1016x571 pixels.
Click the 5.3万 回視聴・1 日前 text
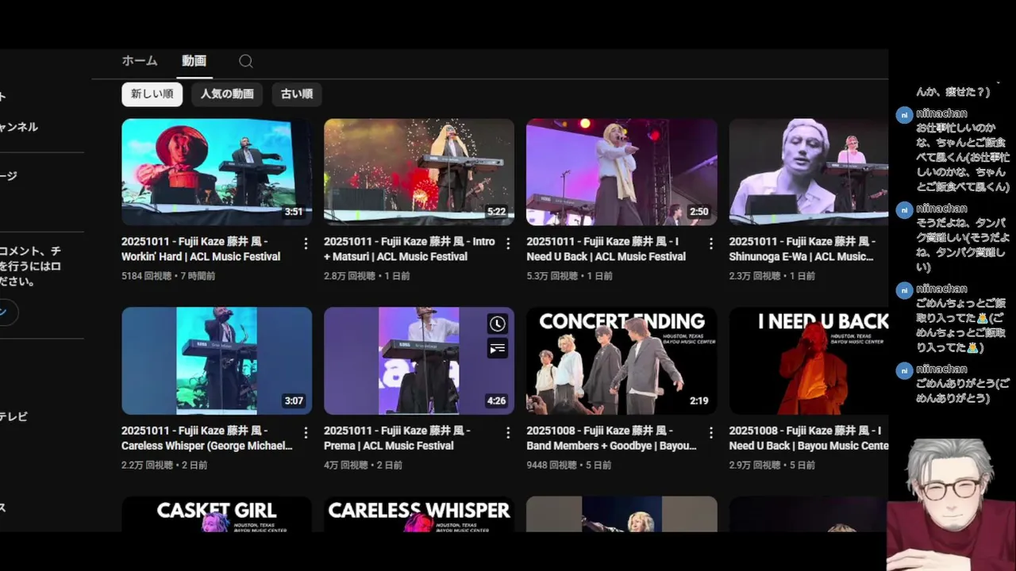[x=570, y=276]
